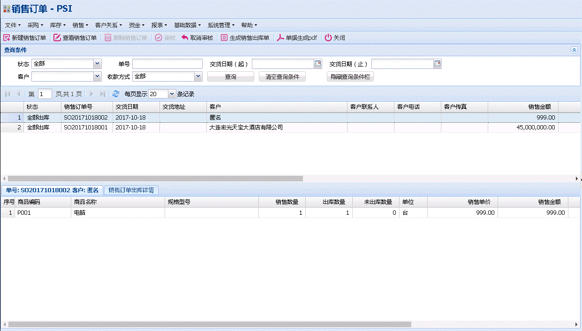Open the 帮助 menu

pos(249,25)
